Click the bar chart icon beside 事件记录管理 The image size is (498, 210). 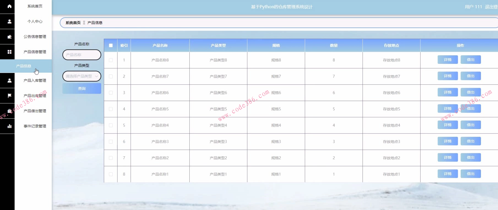click(x=9, y=126)
